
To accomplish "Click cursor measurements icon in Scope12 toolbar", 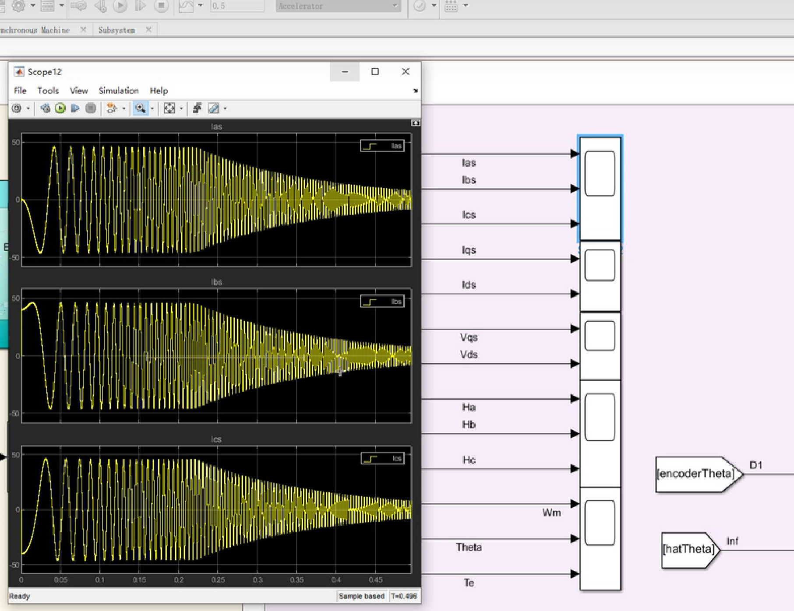I will [213, 108].
